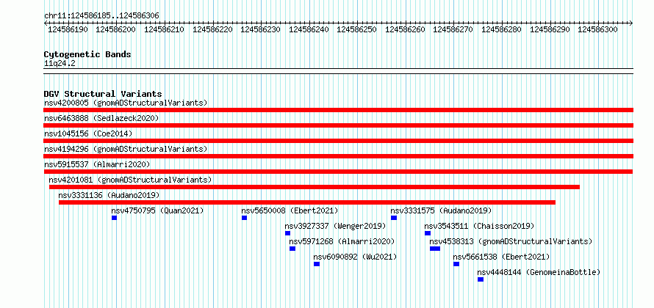
Task: Select the red bar under nsv4194296
Action: (x=338, y=156)
